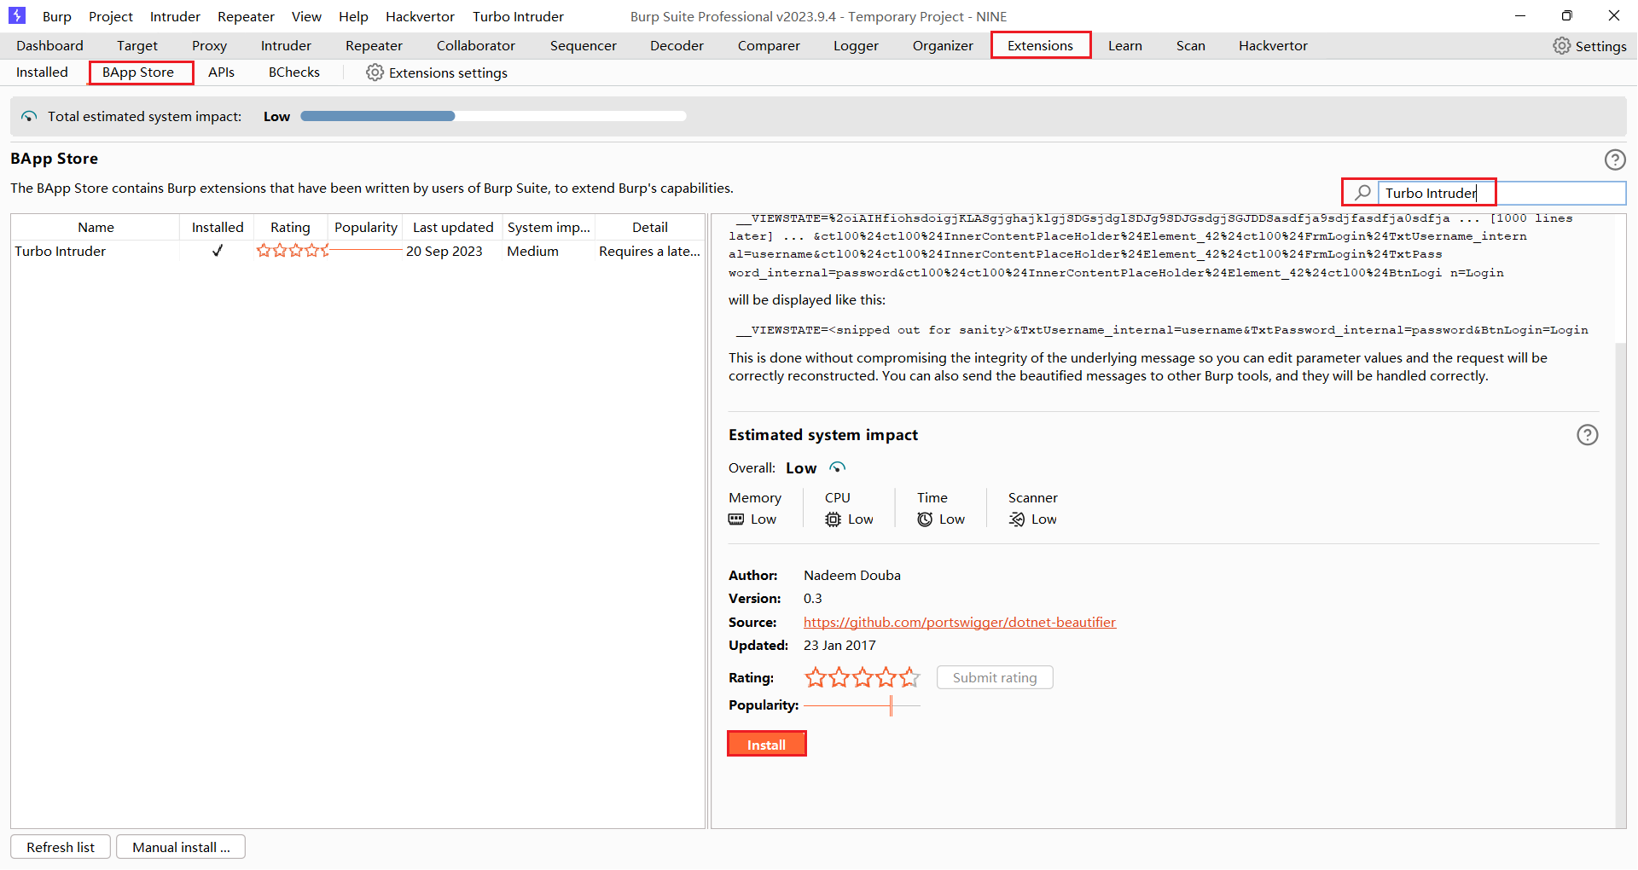This screenshot has height=870, width=1638.
Task: Open the Hackvertor menu
Action: [x=420, y=16]
